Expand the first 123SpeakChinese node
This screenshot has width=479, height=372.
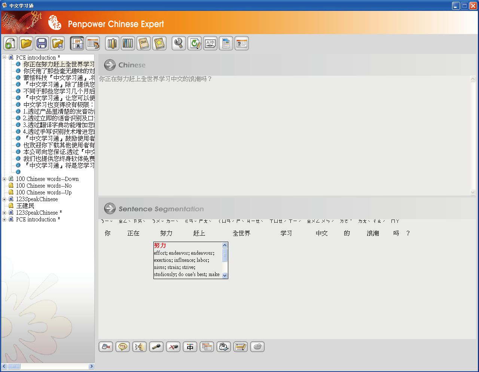[x=4, y=199]
